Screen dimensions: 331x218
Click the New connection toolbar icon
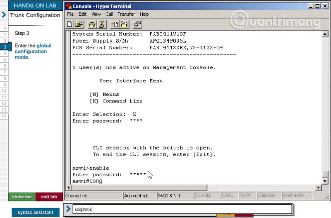(70, 24)
